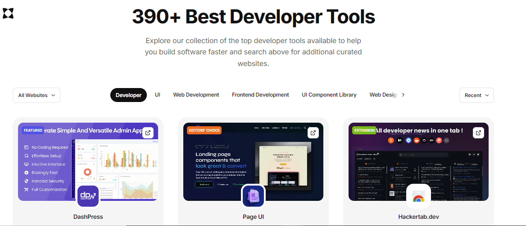Select the UI category tab

(x=158, y=95)
